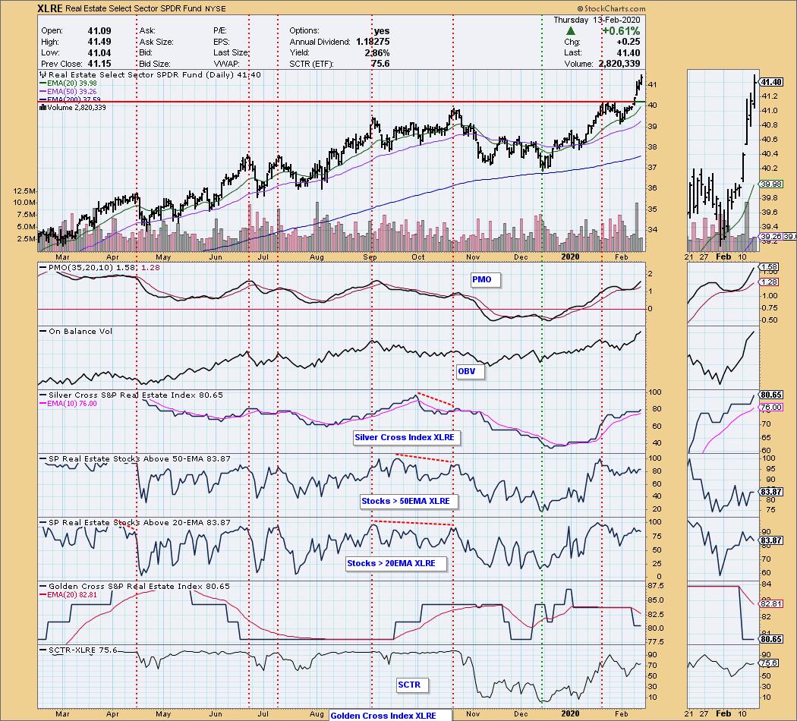
Task: Click the 75.6 SCTR value tag in the side panel
Action: point(770,663)
